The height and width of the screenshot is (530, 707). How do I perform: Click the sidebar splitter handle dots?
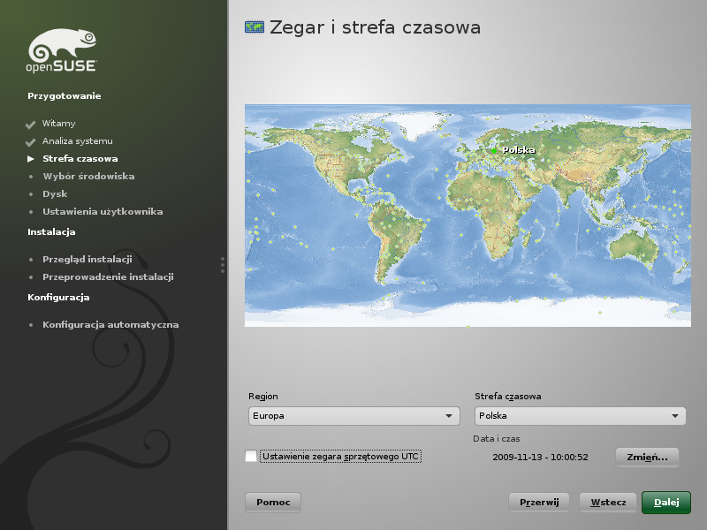(223, 265)
